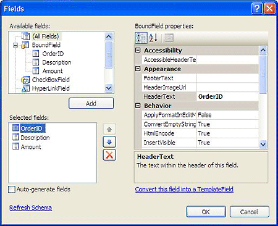This screenshot has width=278, height=226.
Task: Switch property grid to Categorized view
Action: pos(141,38)
